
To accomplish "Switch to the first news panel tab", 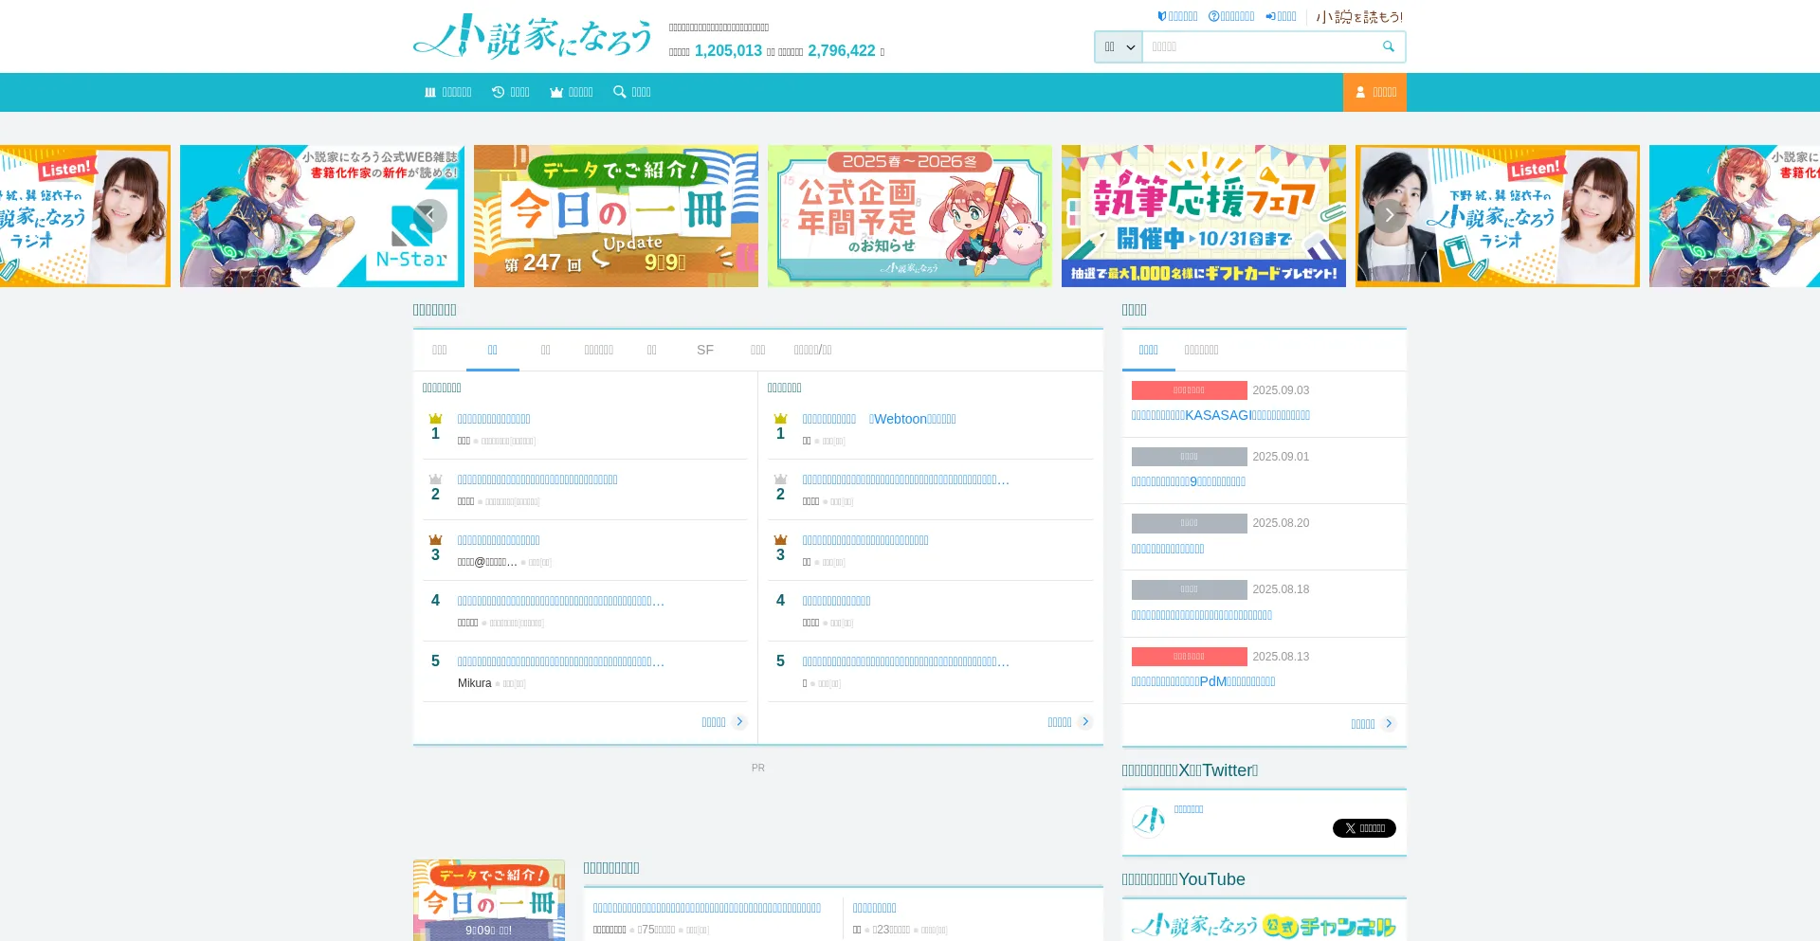I will pyautogui.click(x=1149, y=350).
